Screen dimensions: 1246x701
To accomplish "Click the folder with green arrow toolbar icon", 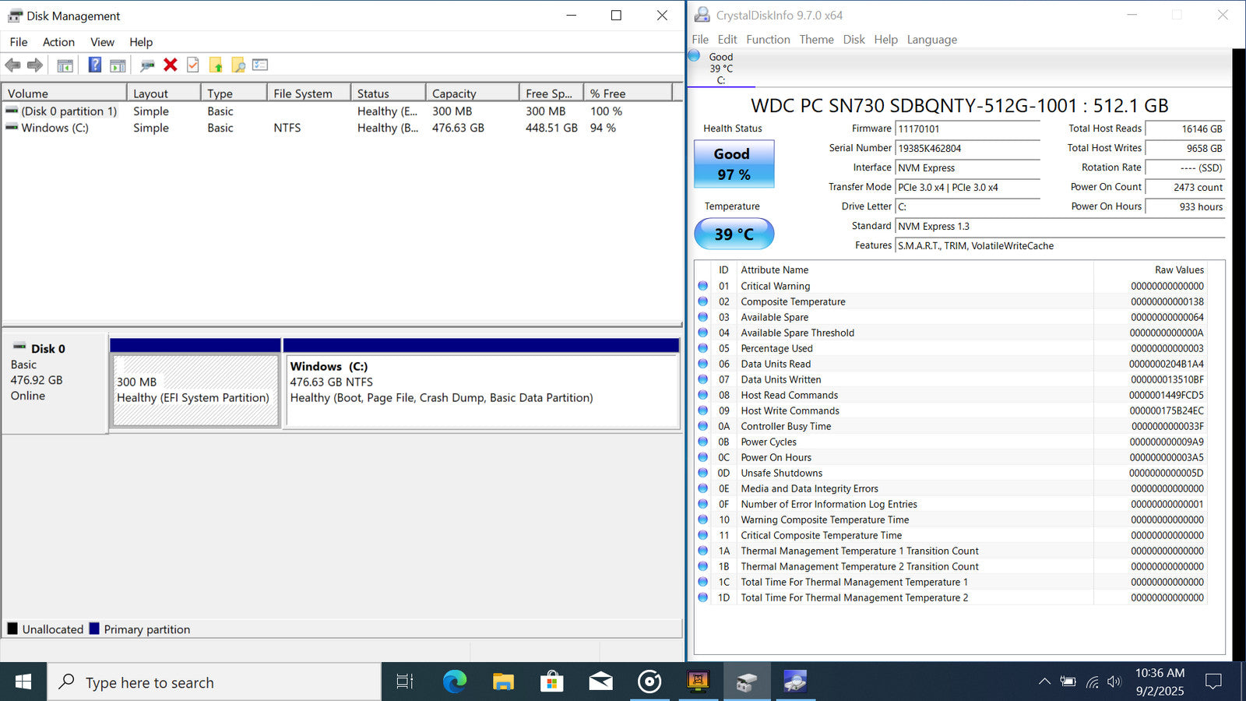I will tap(216, 65).
